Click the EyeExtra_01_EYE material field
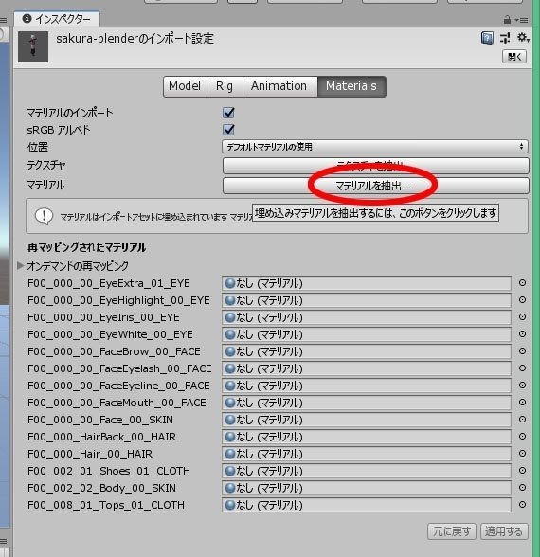Viewport: 540px width, 557px height. (367, 283)
